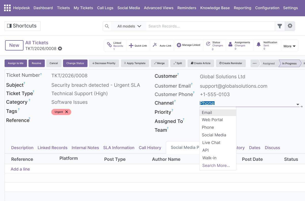Remove the Urgent tag with X
Image resolution: width=305 pixels, height=201 pixels.
(67, 112)
